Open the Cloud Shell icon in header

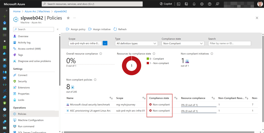(x=179, y=4)
